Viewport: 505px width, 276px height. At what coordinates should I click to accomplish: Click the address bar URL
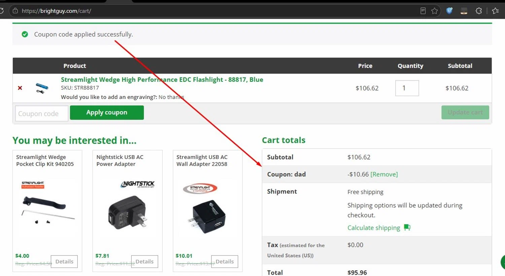tap(57, 11)
